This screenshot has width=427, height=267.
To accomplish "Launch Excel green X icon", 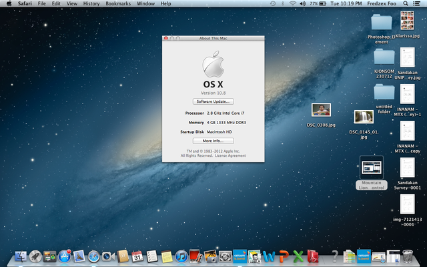I will click(x=298, y=256).
